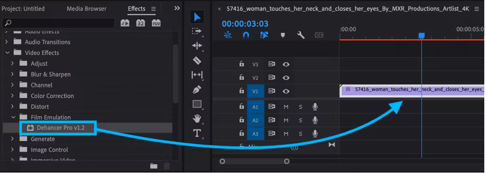
Task: Create new custom bin in Effects
Action: [154, 166]
